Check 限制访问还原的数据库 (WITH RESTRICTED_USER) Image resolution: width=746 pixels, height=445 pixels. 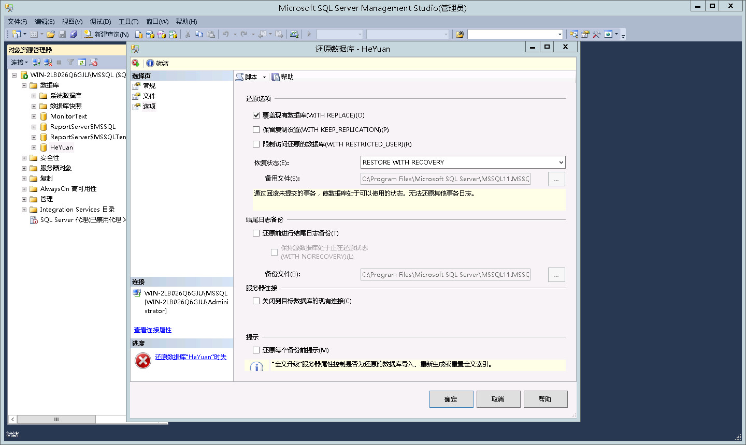[256, 144]
